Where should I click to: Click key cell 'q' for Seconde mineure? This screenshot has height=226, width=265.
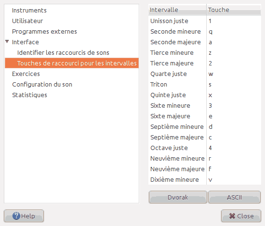point(234,32)
